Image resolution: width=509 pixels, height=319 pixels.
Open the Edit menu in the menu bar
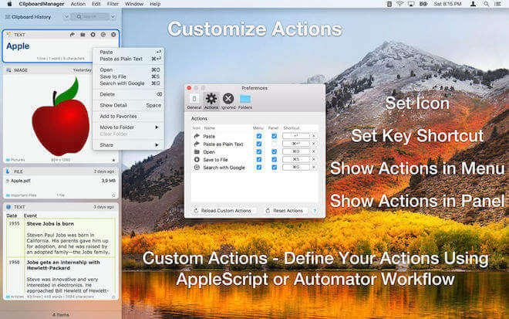[x=96, y=4]
